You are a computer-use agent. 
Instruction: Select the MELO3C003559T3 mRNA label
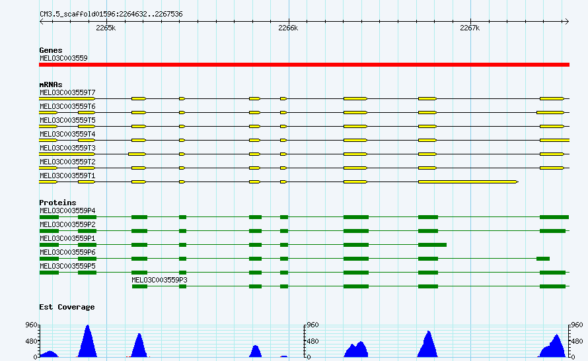(67, 148)
